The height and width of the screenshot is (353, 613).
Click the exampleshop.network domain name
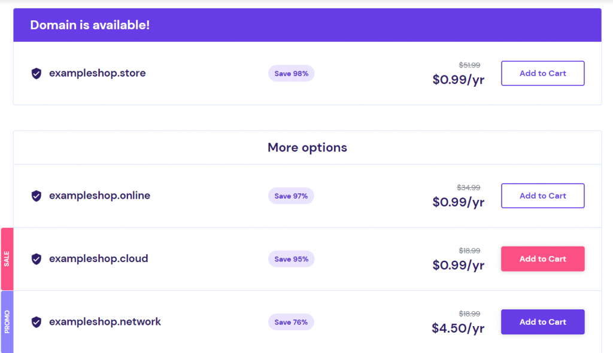(x=105, y=321)
